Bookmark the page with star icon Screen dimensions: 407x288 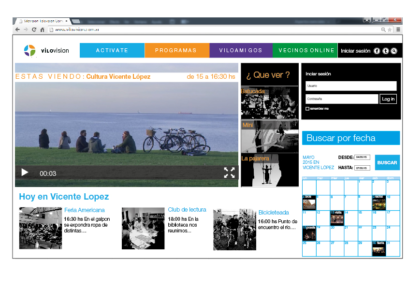point(390,29)
